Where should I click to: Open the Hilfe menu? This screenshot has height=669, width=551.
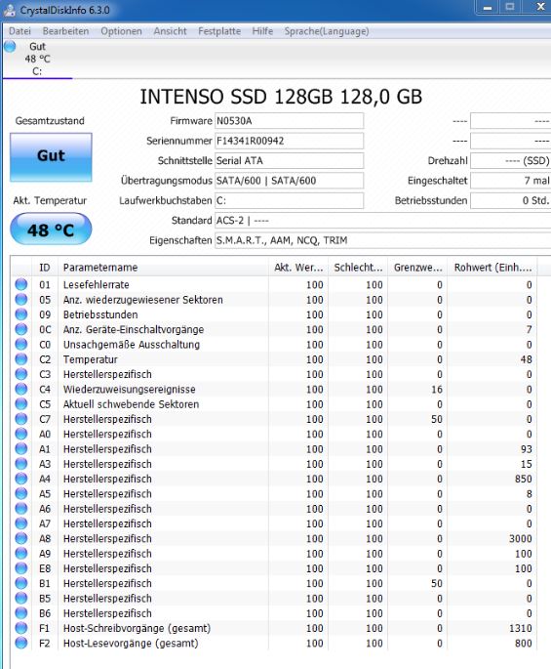pos(262,31)
